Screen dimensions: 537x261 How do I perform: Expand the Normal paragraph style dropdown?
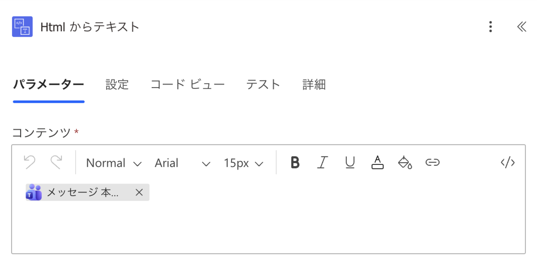pos(114,164)
